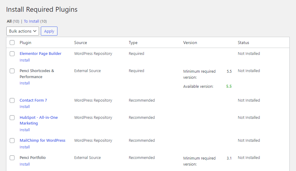
Task: Open the Elementor Page Builder plugin link
Action: 41,53
